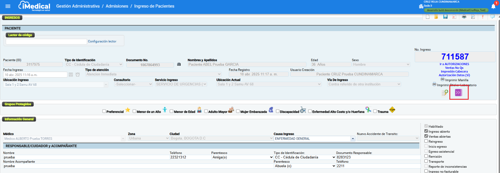
Task: Check the Menor de un Año checkbox
Action: [x=134, y=111]
